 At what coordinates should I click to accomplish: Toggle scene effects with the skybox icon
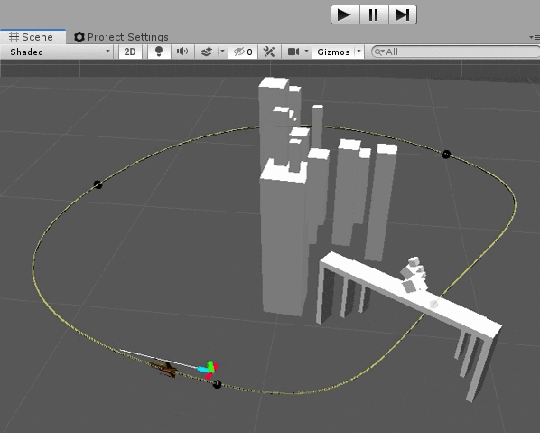(x=206, y=52)
